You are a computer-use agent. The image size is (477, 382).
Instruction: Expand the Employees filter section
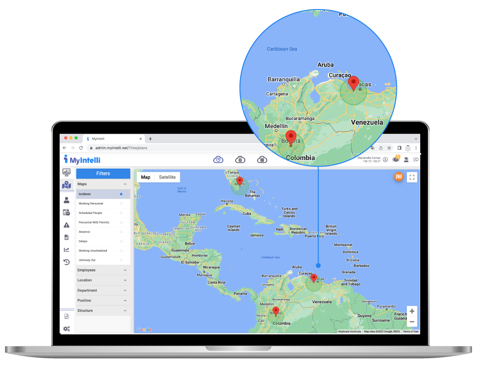click(x=103, y=270)
